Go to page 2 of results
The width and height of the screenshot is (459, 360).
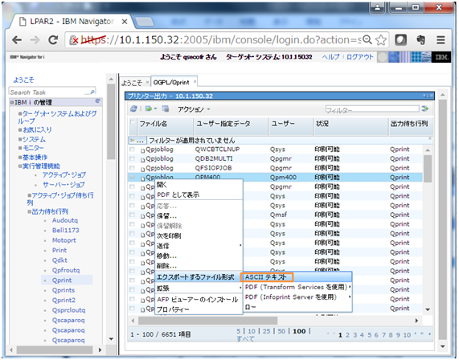(347, 334)
